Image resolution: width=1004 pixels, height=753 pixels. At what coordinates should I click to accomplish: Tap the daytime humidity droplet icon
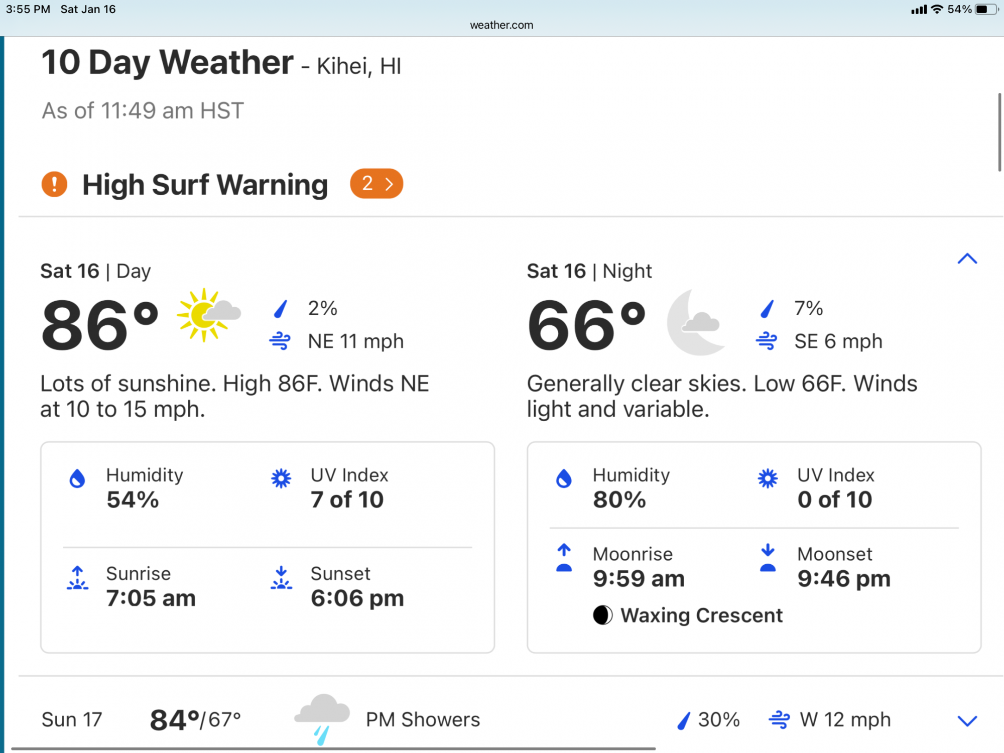(x=77, y=478)
